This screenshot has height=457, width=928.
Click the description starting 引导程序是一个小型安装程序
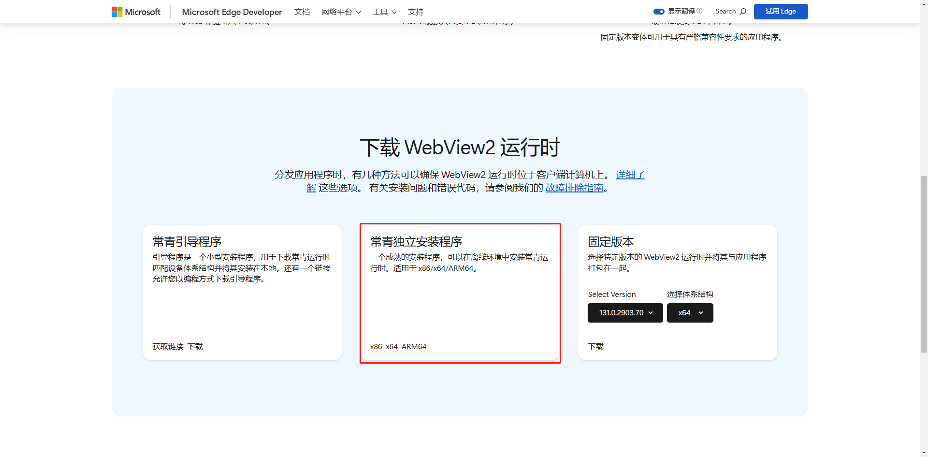(x=242, y=268)
